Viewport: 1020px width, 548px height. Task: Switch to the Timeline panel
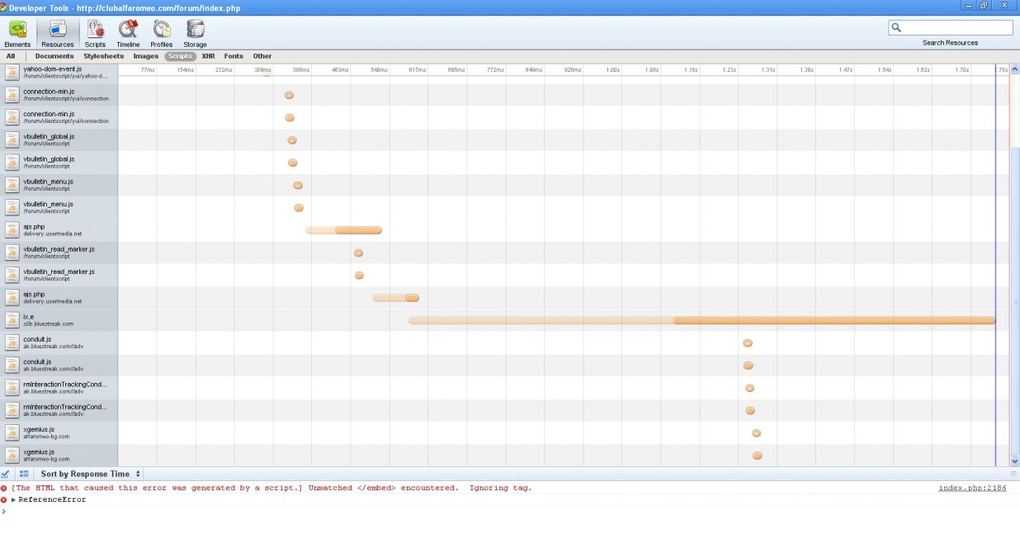coord(128,34)
